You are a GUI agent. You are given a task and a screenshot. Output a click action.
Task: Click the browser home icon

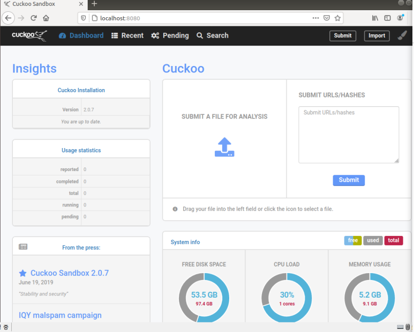[x=46, y=18]
